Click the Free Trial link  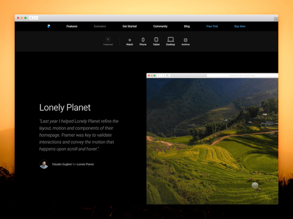pyautogui.click(x=212, y=26)
